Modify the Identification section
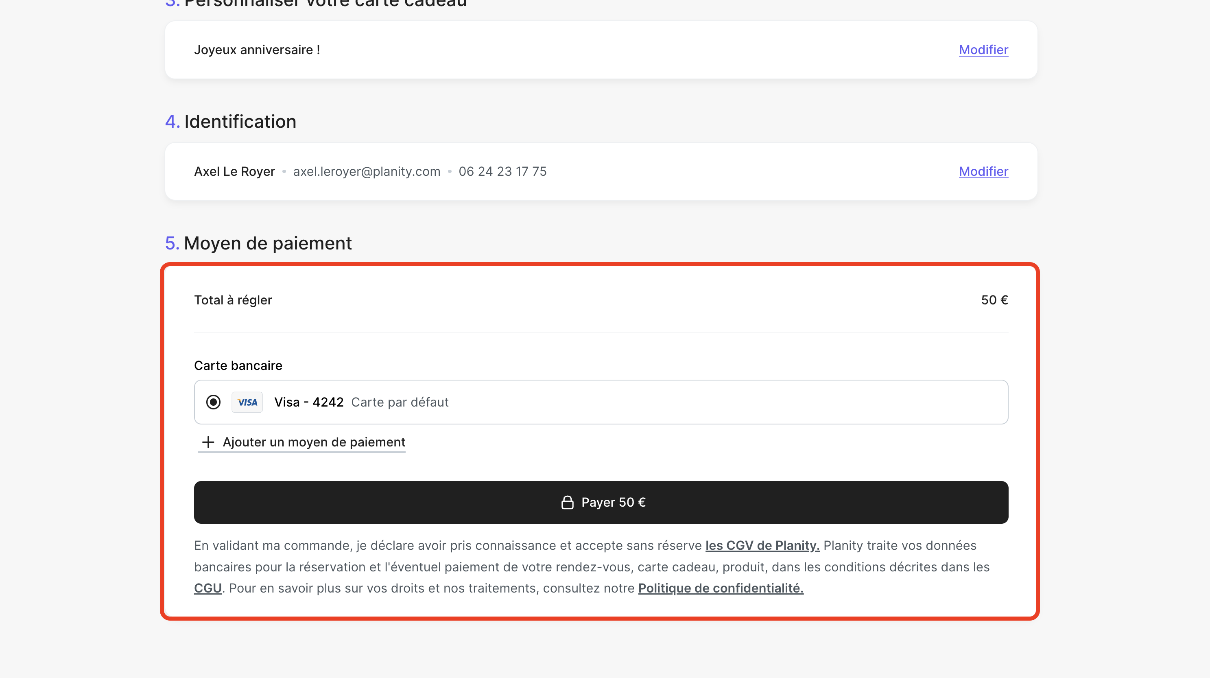The height and width of the screenshot is (678, 1210). 983,171
